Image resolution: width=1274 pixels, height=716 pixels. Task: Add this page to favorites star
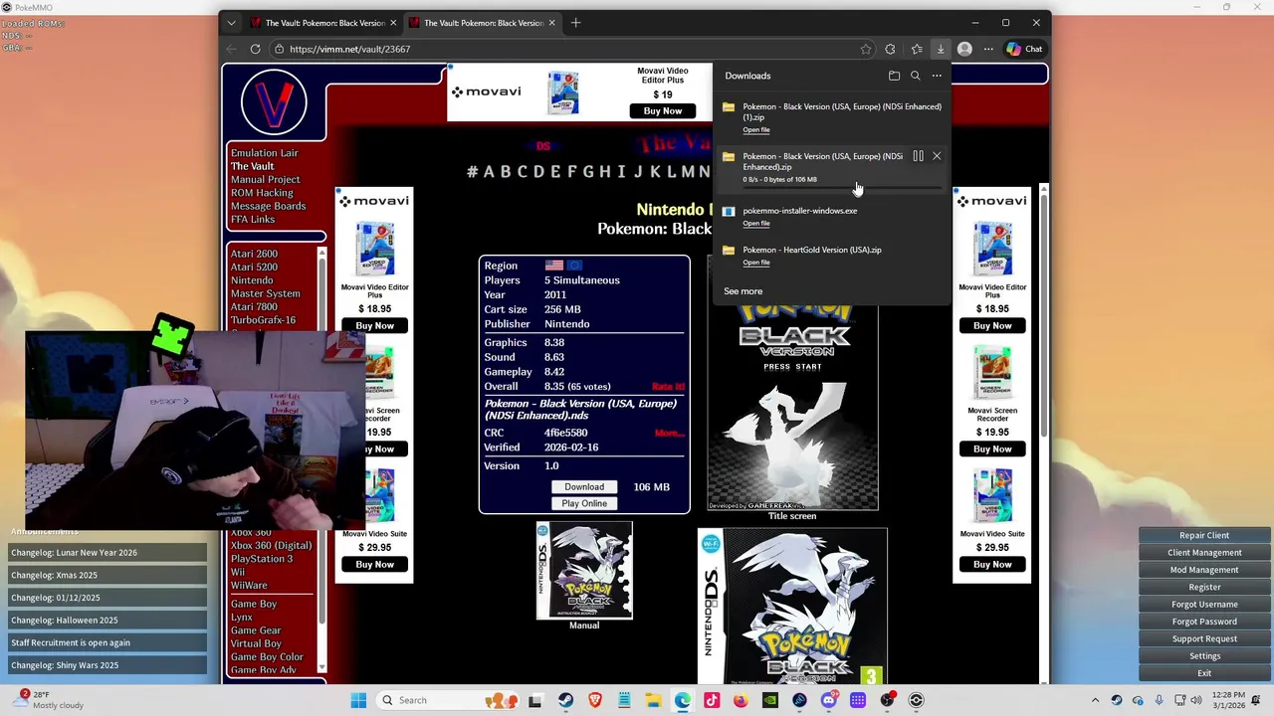click(x=866, y=49)
